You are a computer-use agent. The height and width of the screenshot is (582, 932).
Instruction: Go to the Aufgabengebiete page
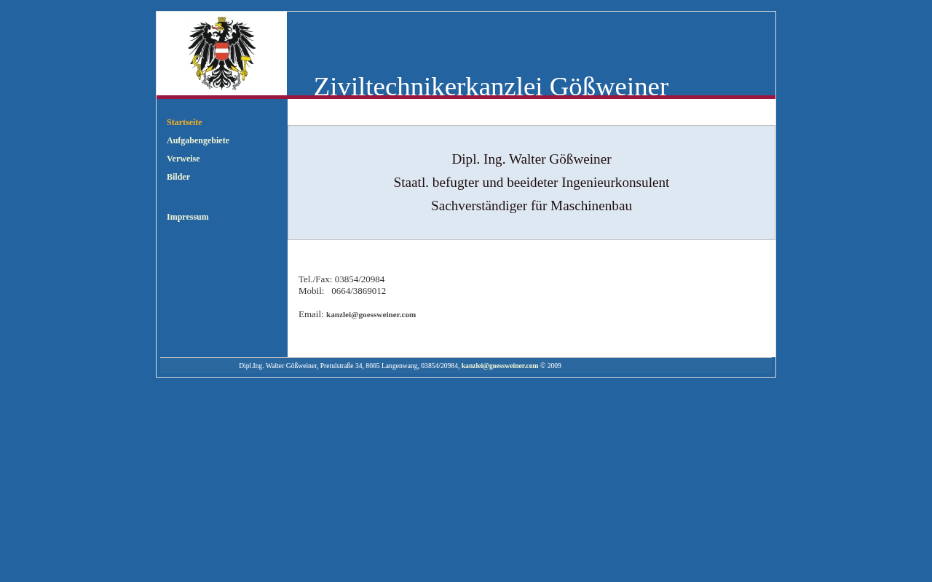click(198, 140)
